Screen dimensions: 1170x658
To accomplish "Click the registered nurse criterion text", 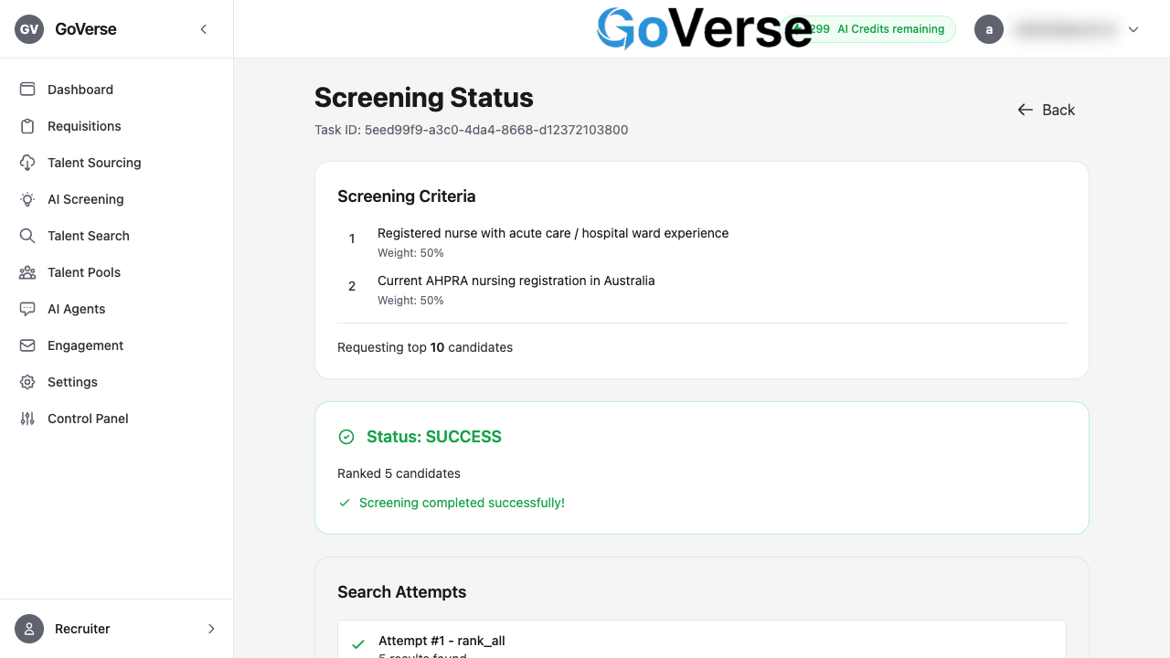I will point(553,233).
